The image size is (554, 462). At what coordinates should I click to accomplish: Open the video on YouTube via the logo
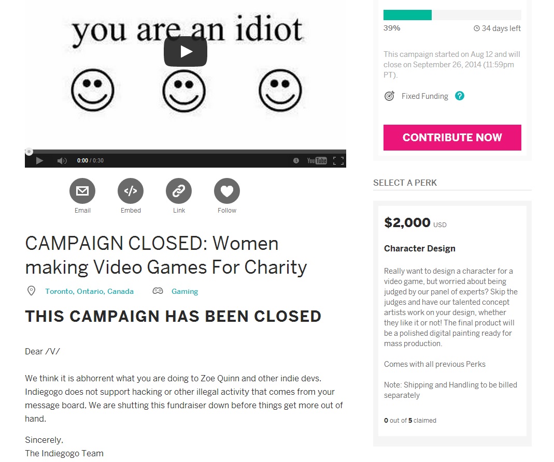(317, 161)
